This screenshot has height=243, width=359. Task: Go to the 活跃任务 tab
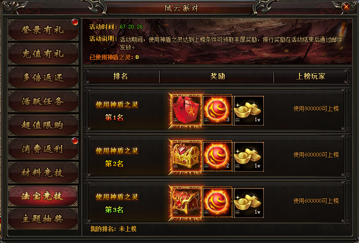pyautogui.click(x=43, y=101)
